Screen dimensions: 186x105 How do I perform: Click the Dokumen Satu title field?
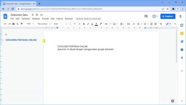pyautogui.click(x=19, y=15)
